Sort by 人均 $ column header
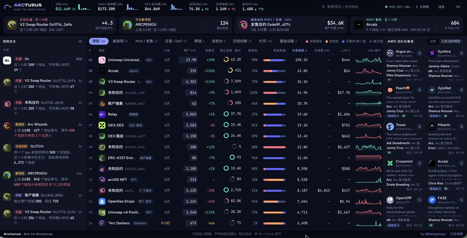Viewport: 467px width, 238px height. click(x=345, y=51)
